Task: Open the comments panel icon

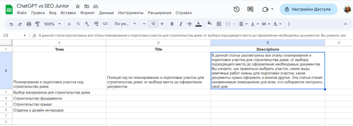Action: coord(250,9)
